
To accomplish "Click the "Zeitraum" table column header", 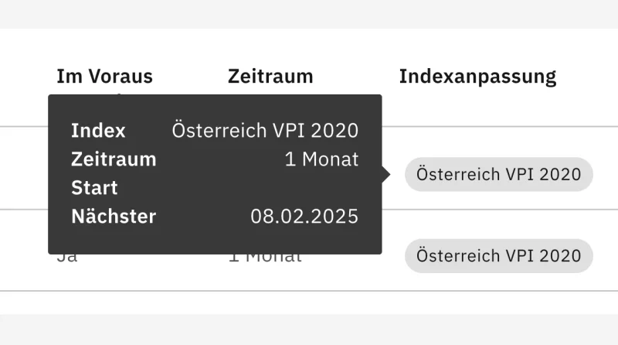I will pos(270,76).
